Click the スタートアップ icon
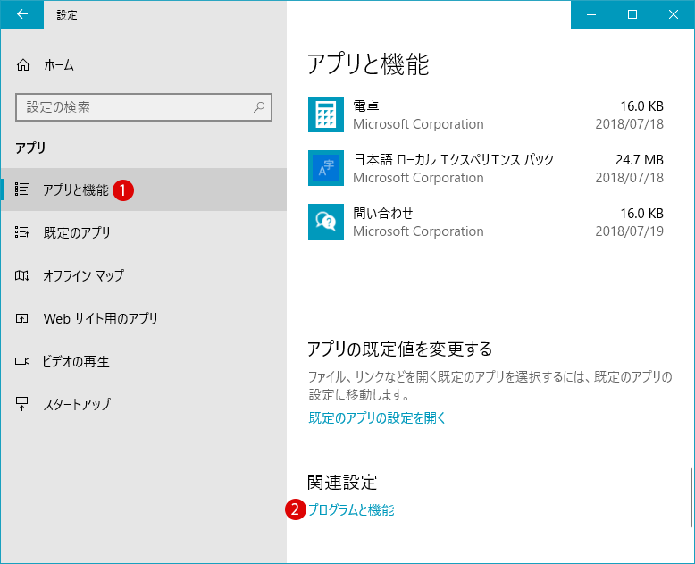The height and width of the screenshot is (564, 695). pos(21,404)
